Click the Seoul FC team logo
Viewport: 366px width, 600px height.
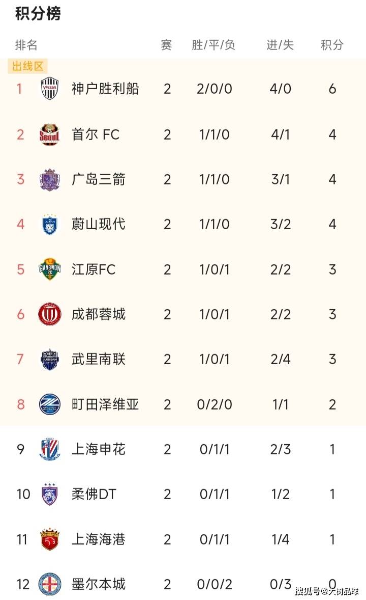(49, 134)
